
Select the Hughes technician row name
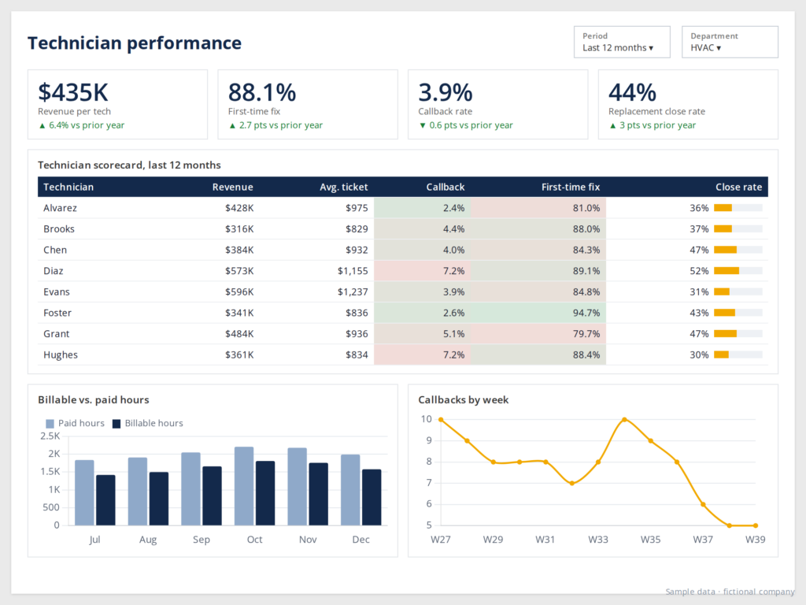click(60, 355)
